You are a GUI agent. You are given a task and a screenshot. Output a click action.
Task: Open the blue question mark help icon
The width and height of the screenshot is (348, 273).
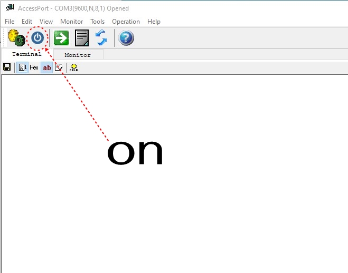[x=126, y=38]
